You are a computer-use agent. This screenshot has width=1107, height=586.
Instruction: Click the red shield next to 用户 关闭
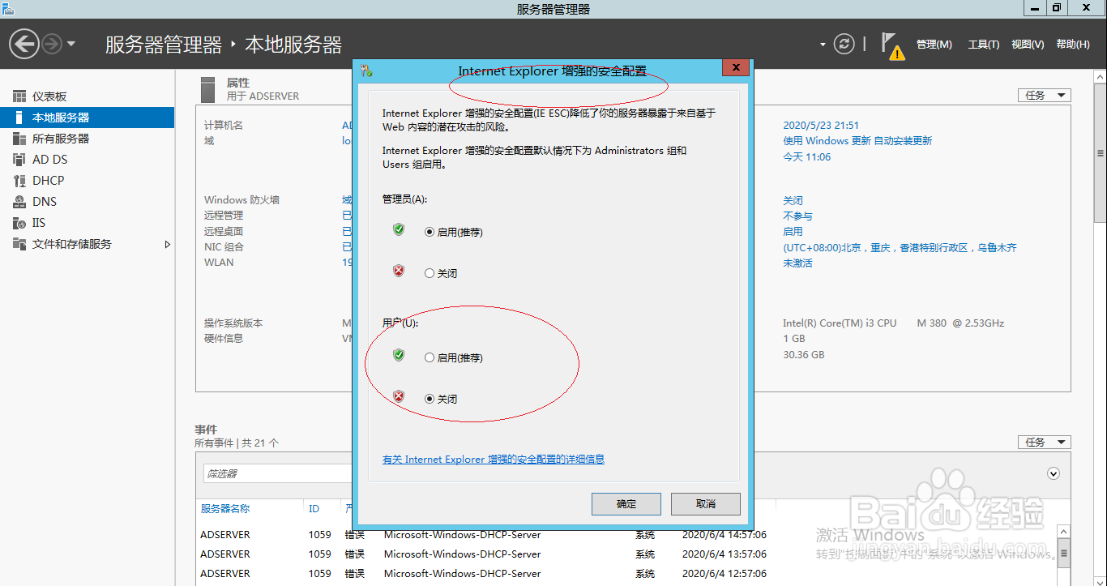tap(399, 396)
